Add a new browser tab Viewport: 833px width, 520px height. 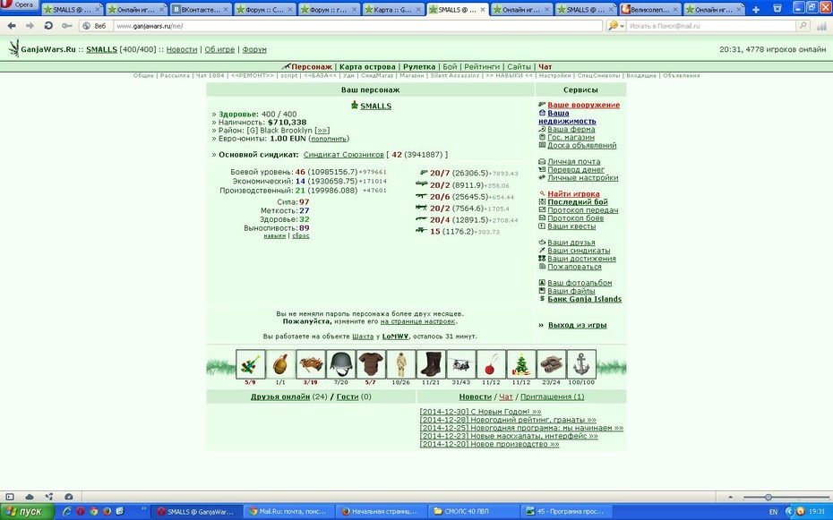(755, 10)
